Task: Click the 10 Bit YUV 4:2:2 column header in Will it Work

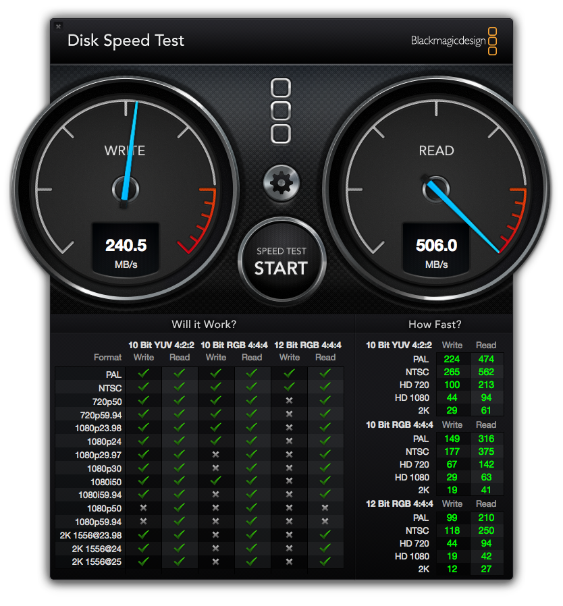Action: coord(161,345)
